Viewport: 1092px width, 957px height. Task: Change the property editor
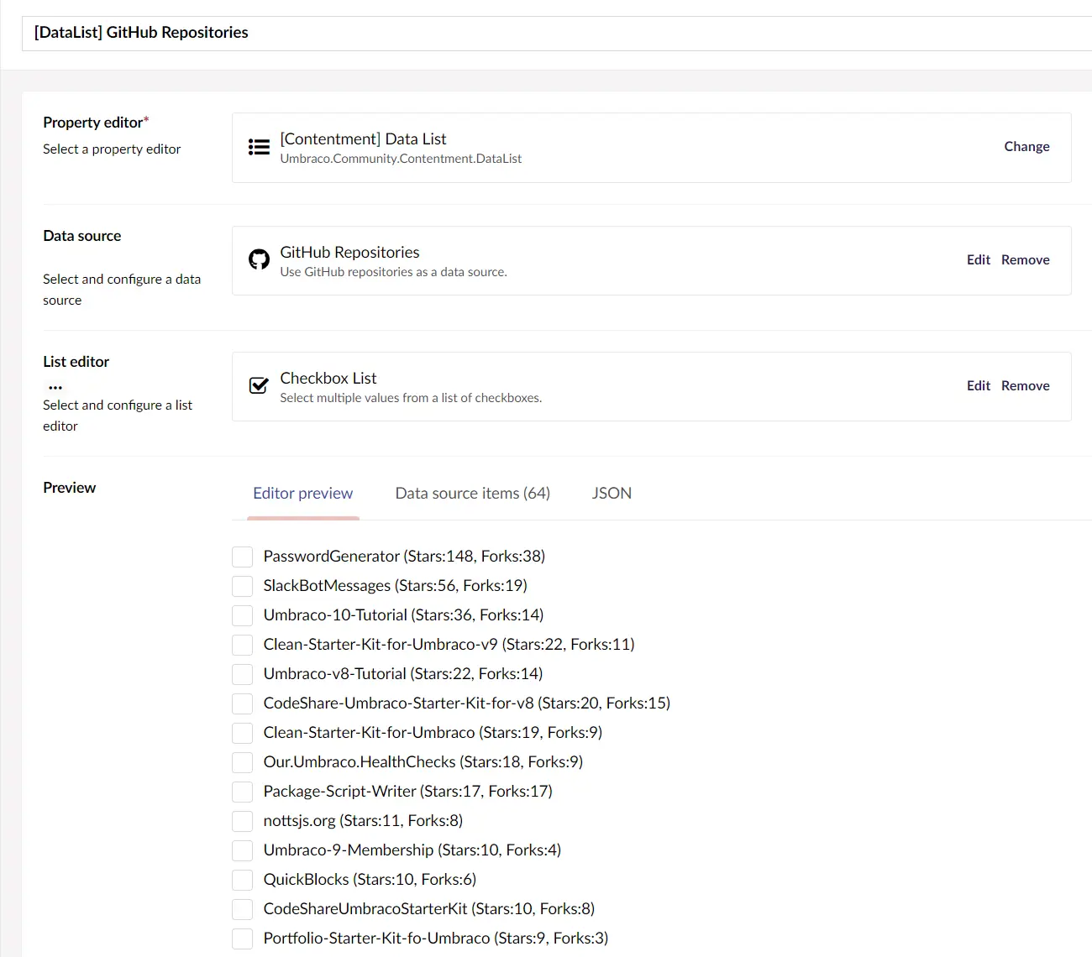(1026, 146)
